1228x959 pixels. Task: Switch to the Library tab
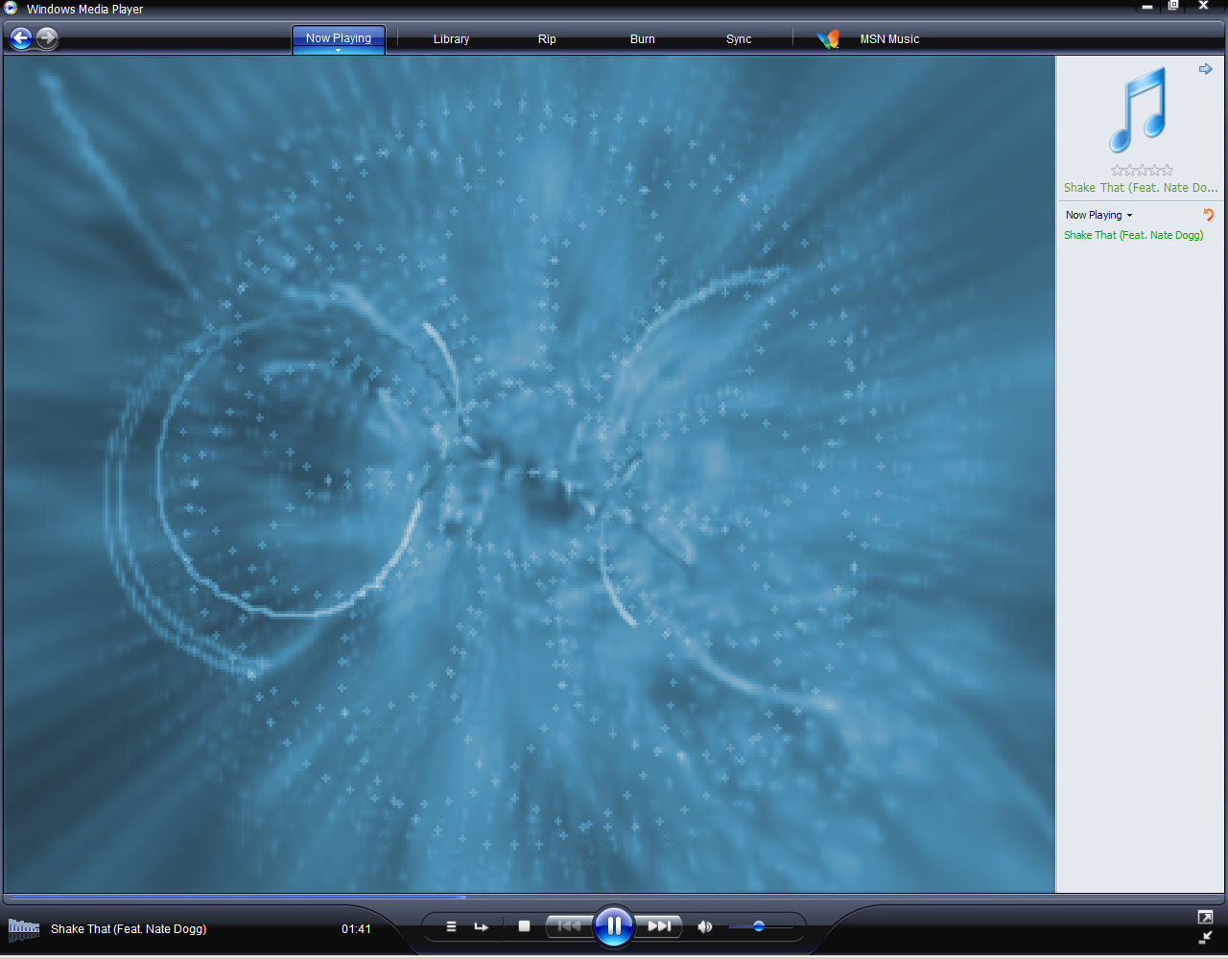click(x=451, y=39)
